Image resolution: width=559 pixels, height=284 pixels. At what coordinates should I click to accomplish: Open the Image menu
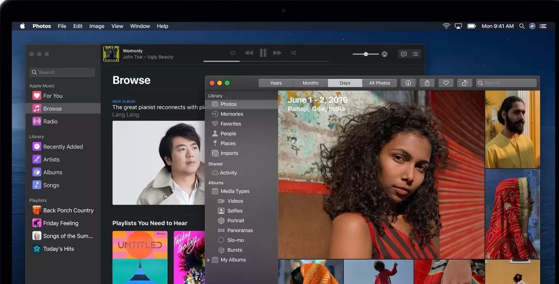click(97, 26)
